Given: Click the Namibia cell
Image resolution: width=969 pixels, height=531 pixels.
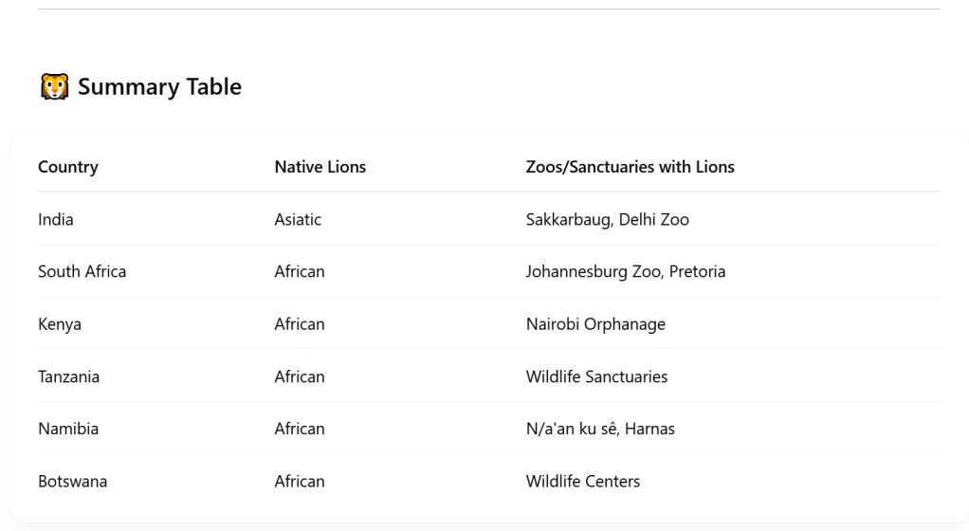Looking at the screenshot, I should point(68,429).
